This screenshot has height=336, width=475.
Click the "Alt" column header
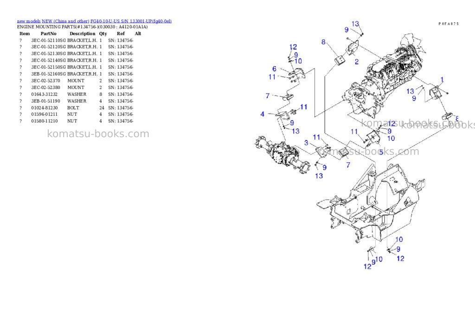click(138, 33)
